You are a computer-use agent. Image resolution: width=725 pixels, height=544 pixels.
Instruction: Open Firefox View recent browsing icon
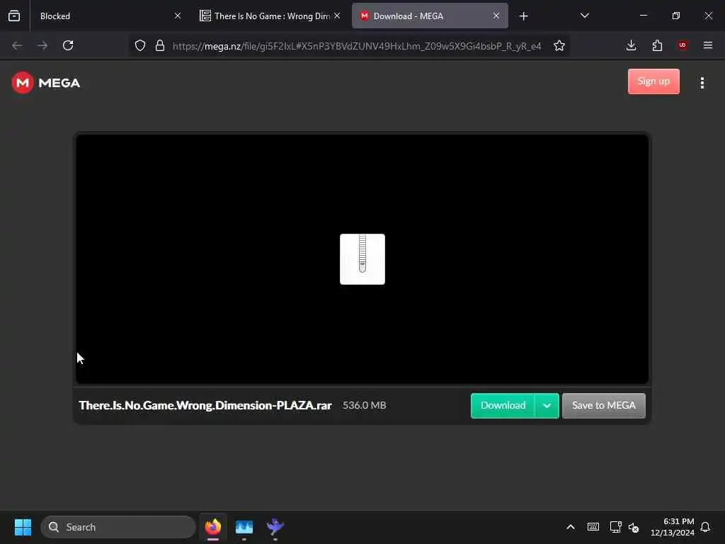14,16
